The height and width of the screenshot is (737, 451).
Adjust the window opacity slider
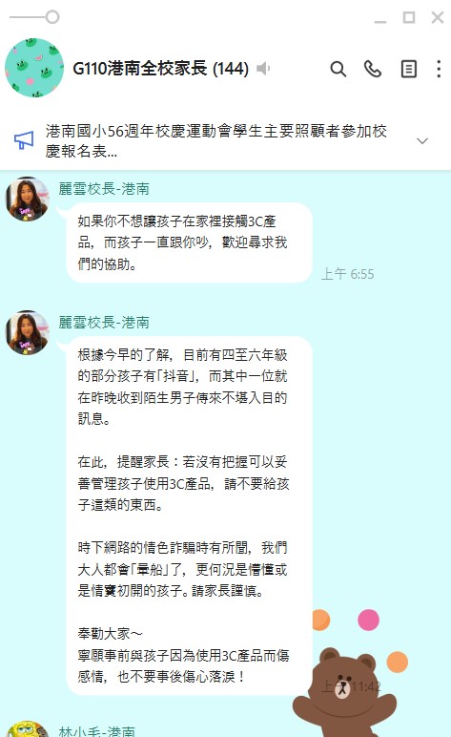[34, 17]
